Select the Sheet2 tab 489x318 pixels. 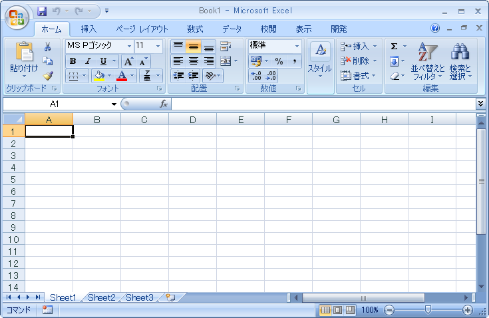102,298
